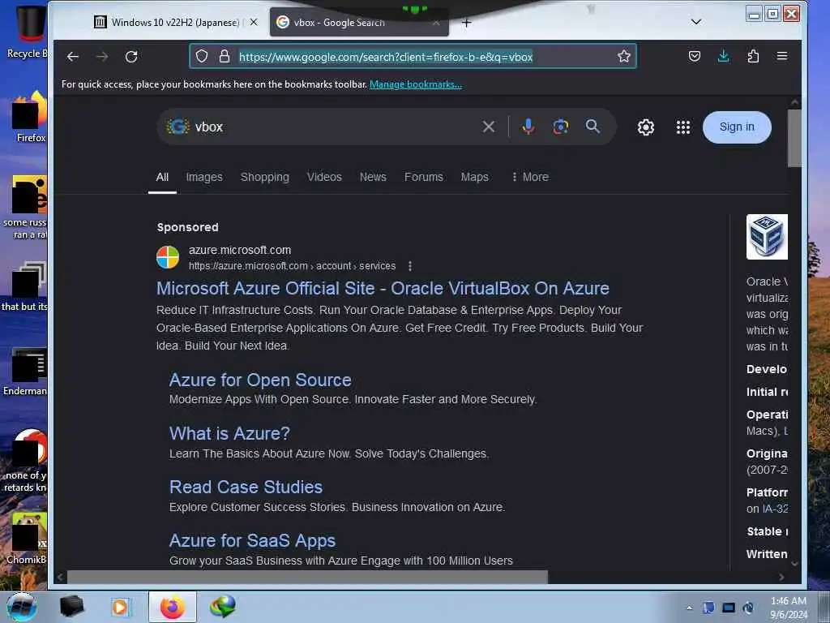Click the Microsoft logo favicon of the ad
Image resolution: width=830 pixels, height=623 pixels.
pyautogui.click(x=168, y=257)
